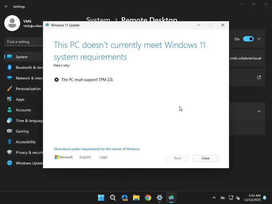Open Gaming in the Settings sidebar
Viewport: 272px width, 204px height.
[24, 131]
